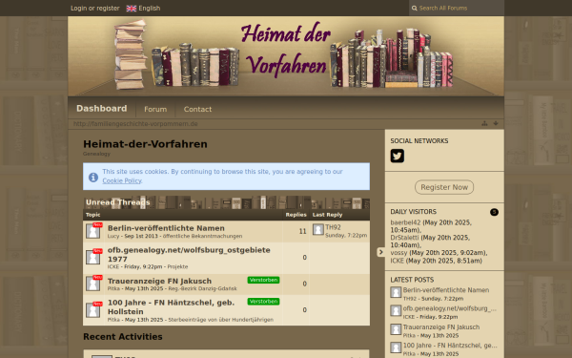Viewport: 572px width, 358px height.
Task: Open the Dashboard menu item
Action: 102,109
